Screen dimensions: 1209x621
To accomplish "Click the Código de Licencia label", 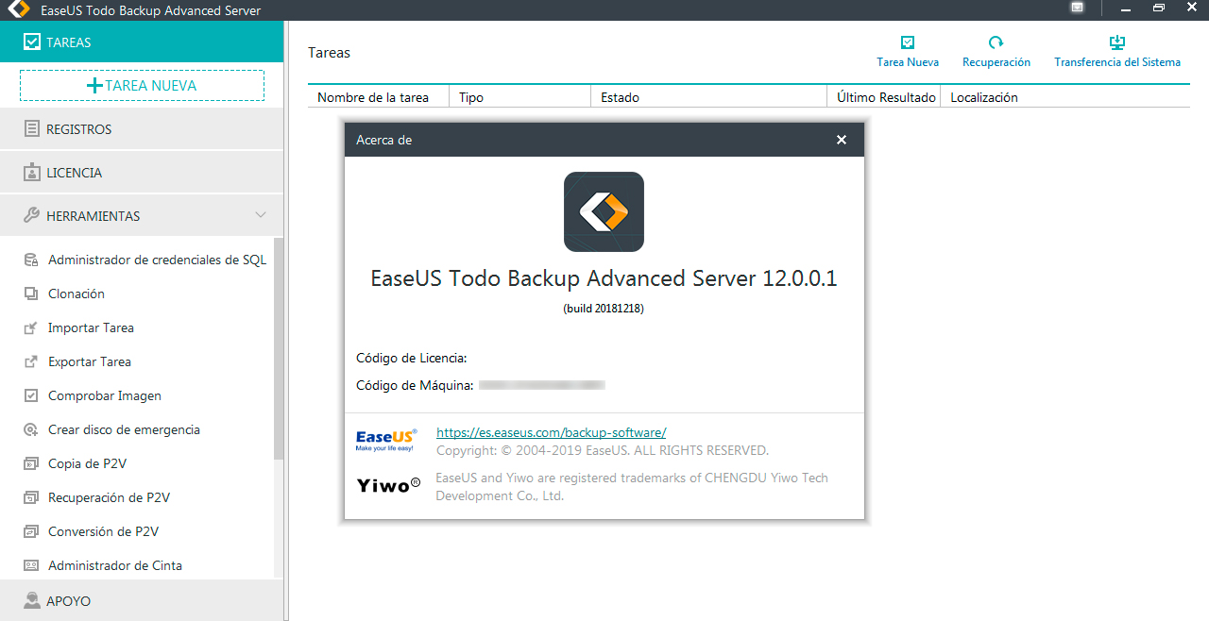I will click(411, 358).
